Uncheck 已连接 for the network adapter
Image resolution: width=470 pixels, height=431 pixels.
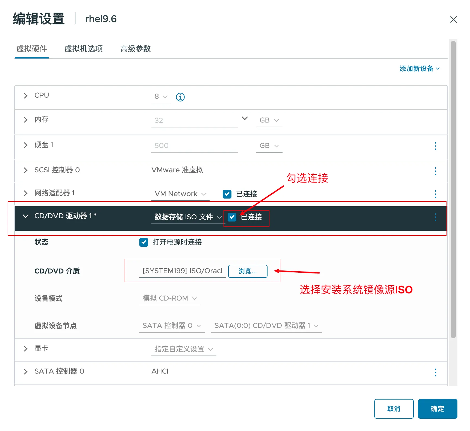[x=227, y=194]
